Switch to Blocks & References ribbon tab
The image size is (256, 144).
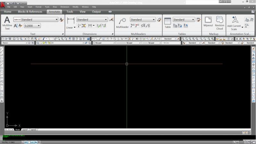(30, 12)
